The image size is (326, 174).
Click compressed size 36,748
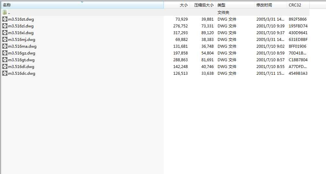[x=208, y=46]
